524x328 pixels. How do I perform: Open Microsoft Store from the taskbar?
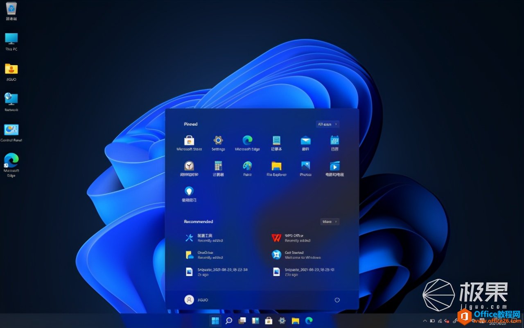[269, 321]
